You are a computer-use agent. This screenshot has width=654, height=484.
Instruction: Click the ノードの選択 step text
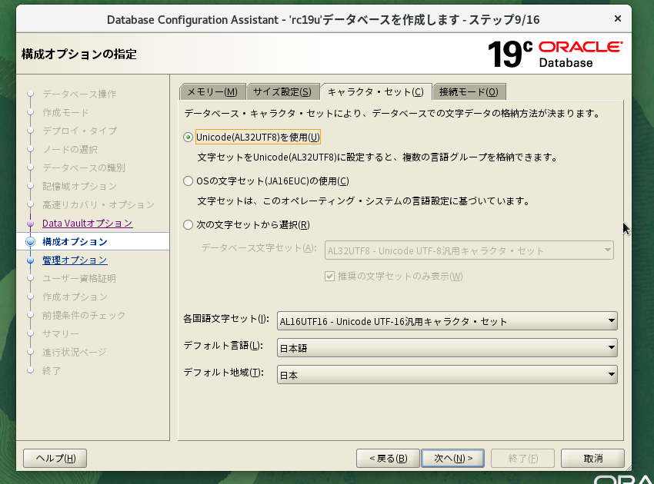click(x=70, y=150)
